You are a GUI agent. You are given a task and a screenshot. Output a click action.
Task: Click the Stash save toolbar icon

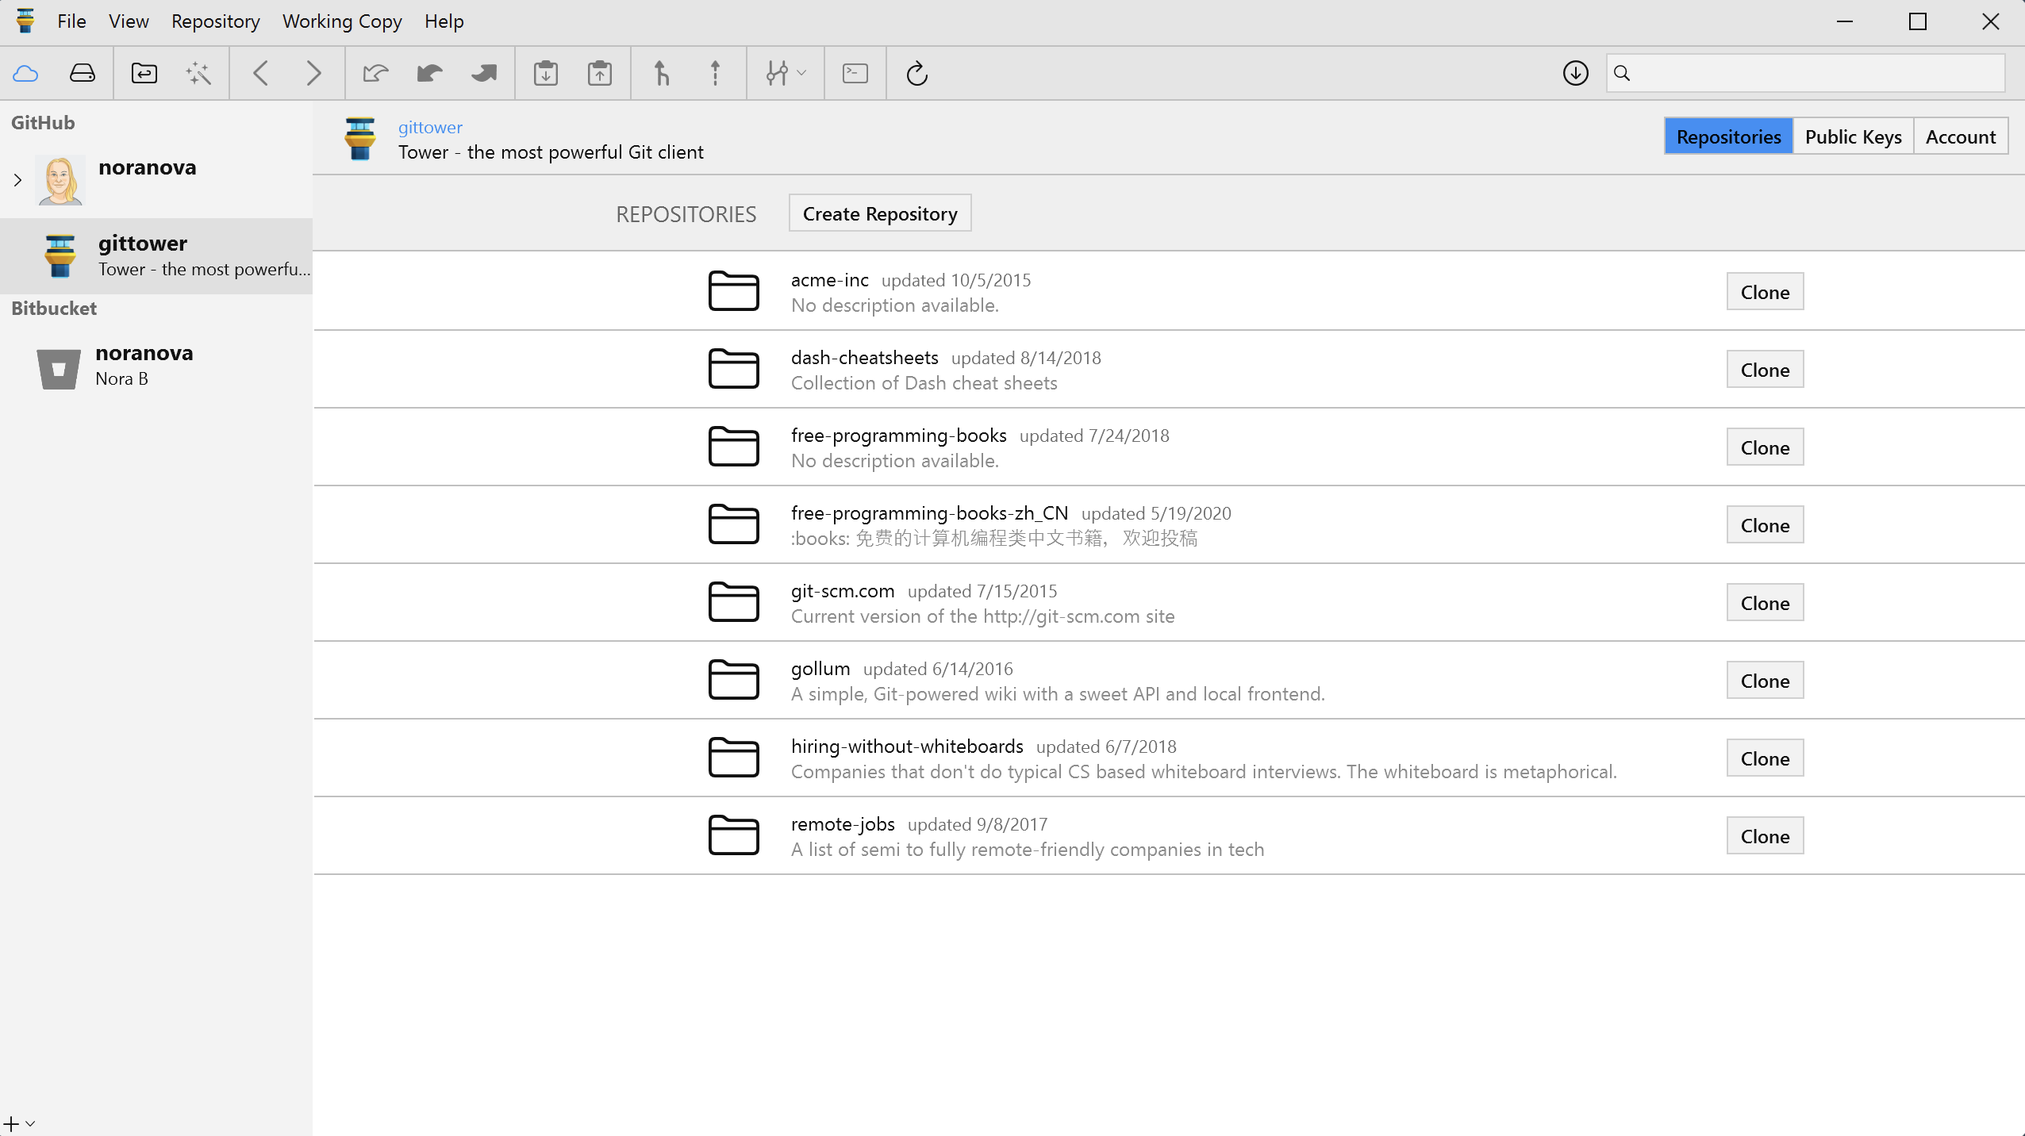[546, 74]
